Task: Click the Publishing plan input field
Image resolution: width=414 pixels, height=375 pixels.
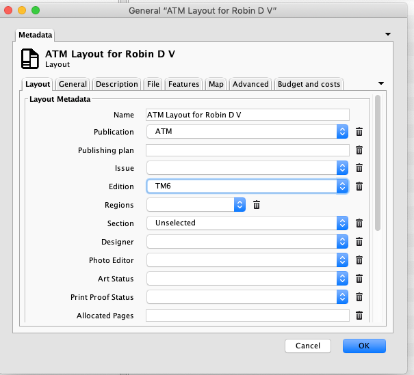Action: (248, 150)
